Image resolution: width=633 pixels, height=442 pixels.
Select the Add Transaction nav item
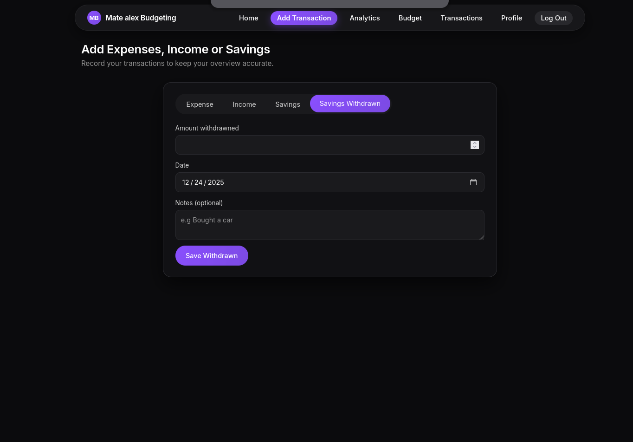pyautogui.click(x=304, y=18)
